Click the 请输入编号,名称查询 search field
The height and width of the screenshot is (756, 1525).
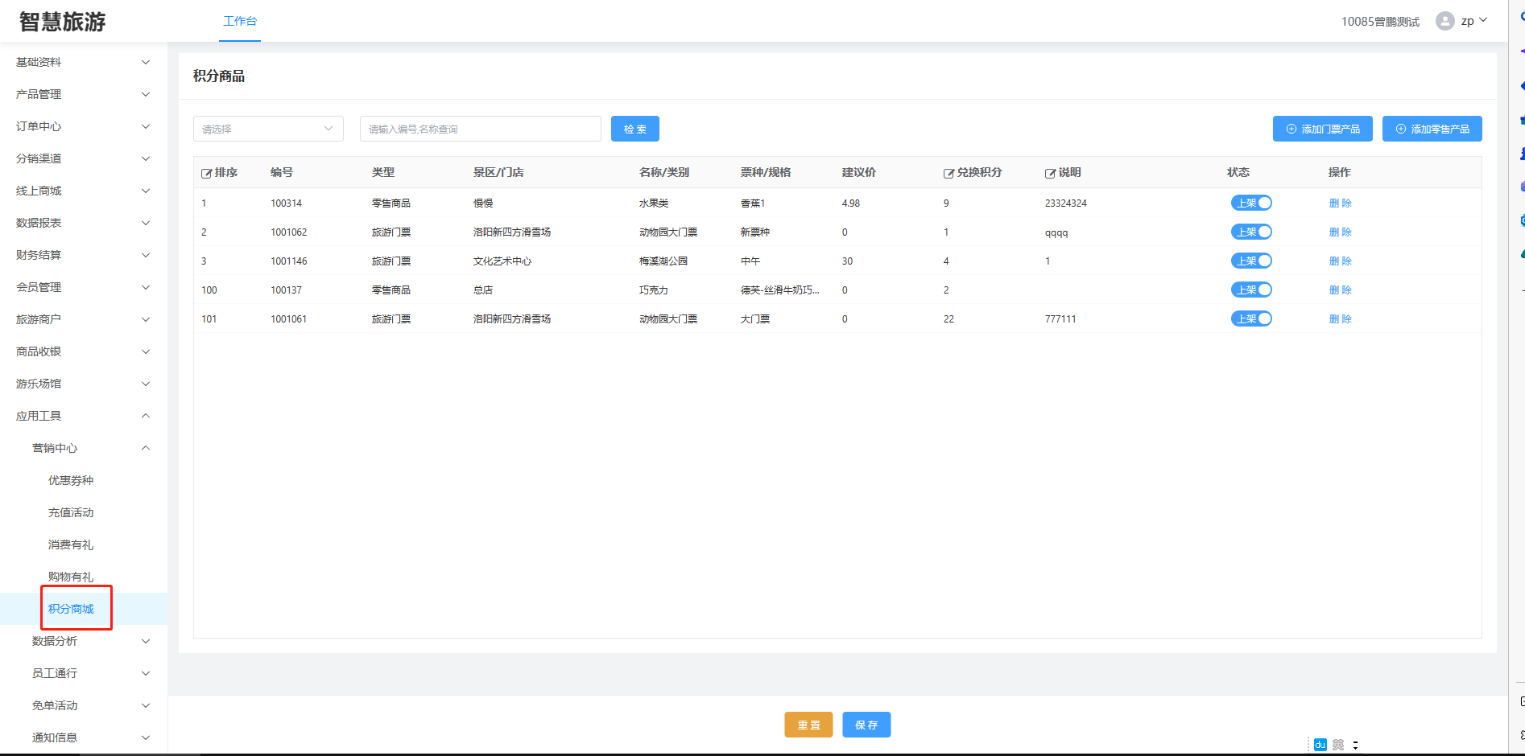click(x=480, y=129)
